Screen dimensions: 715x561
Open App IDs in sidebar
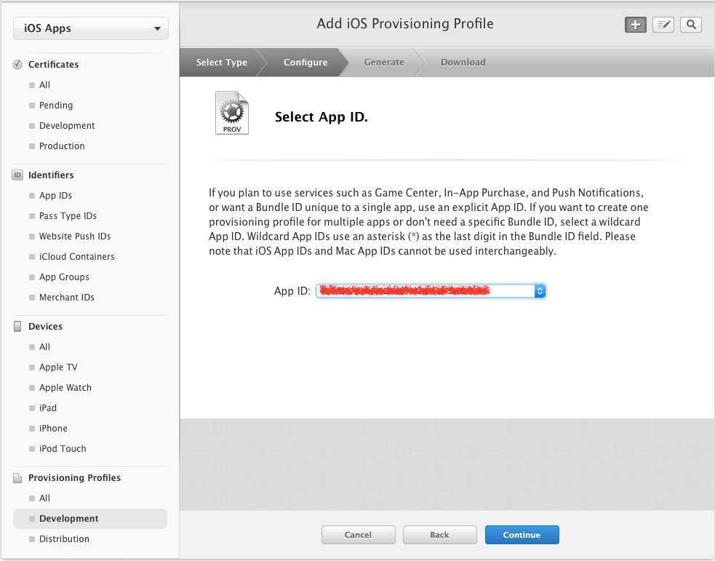click(x=55, y=195)
